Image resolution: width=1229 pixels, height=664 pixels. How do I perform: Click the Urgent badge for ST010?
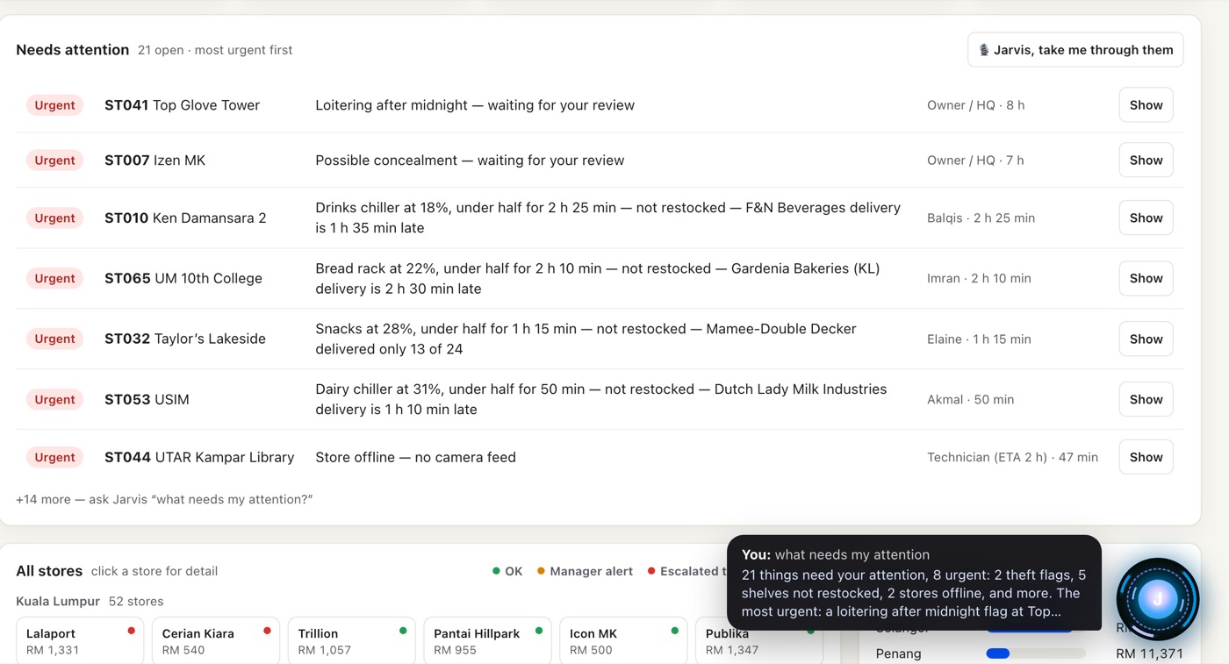tap(54, 218)
